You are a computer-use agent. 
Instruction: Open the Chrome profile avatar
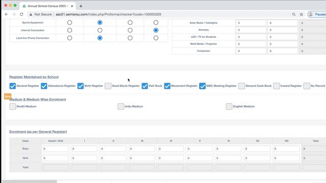click(x=311, y=14)
